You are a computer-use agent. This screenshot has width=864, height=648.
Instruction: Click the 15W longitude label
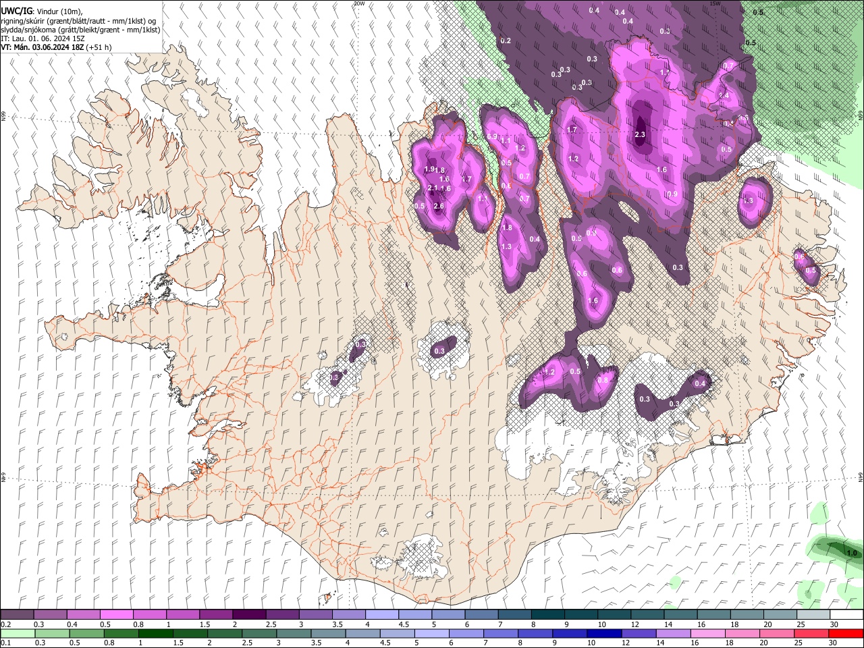(715, 3)
